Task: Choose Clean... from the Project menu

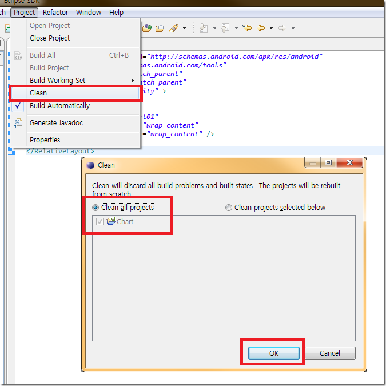Action: 75,93
